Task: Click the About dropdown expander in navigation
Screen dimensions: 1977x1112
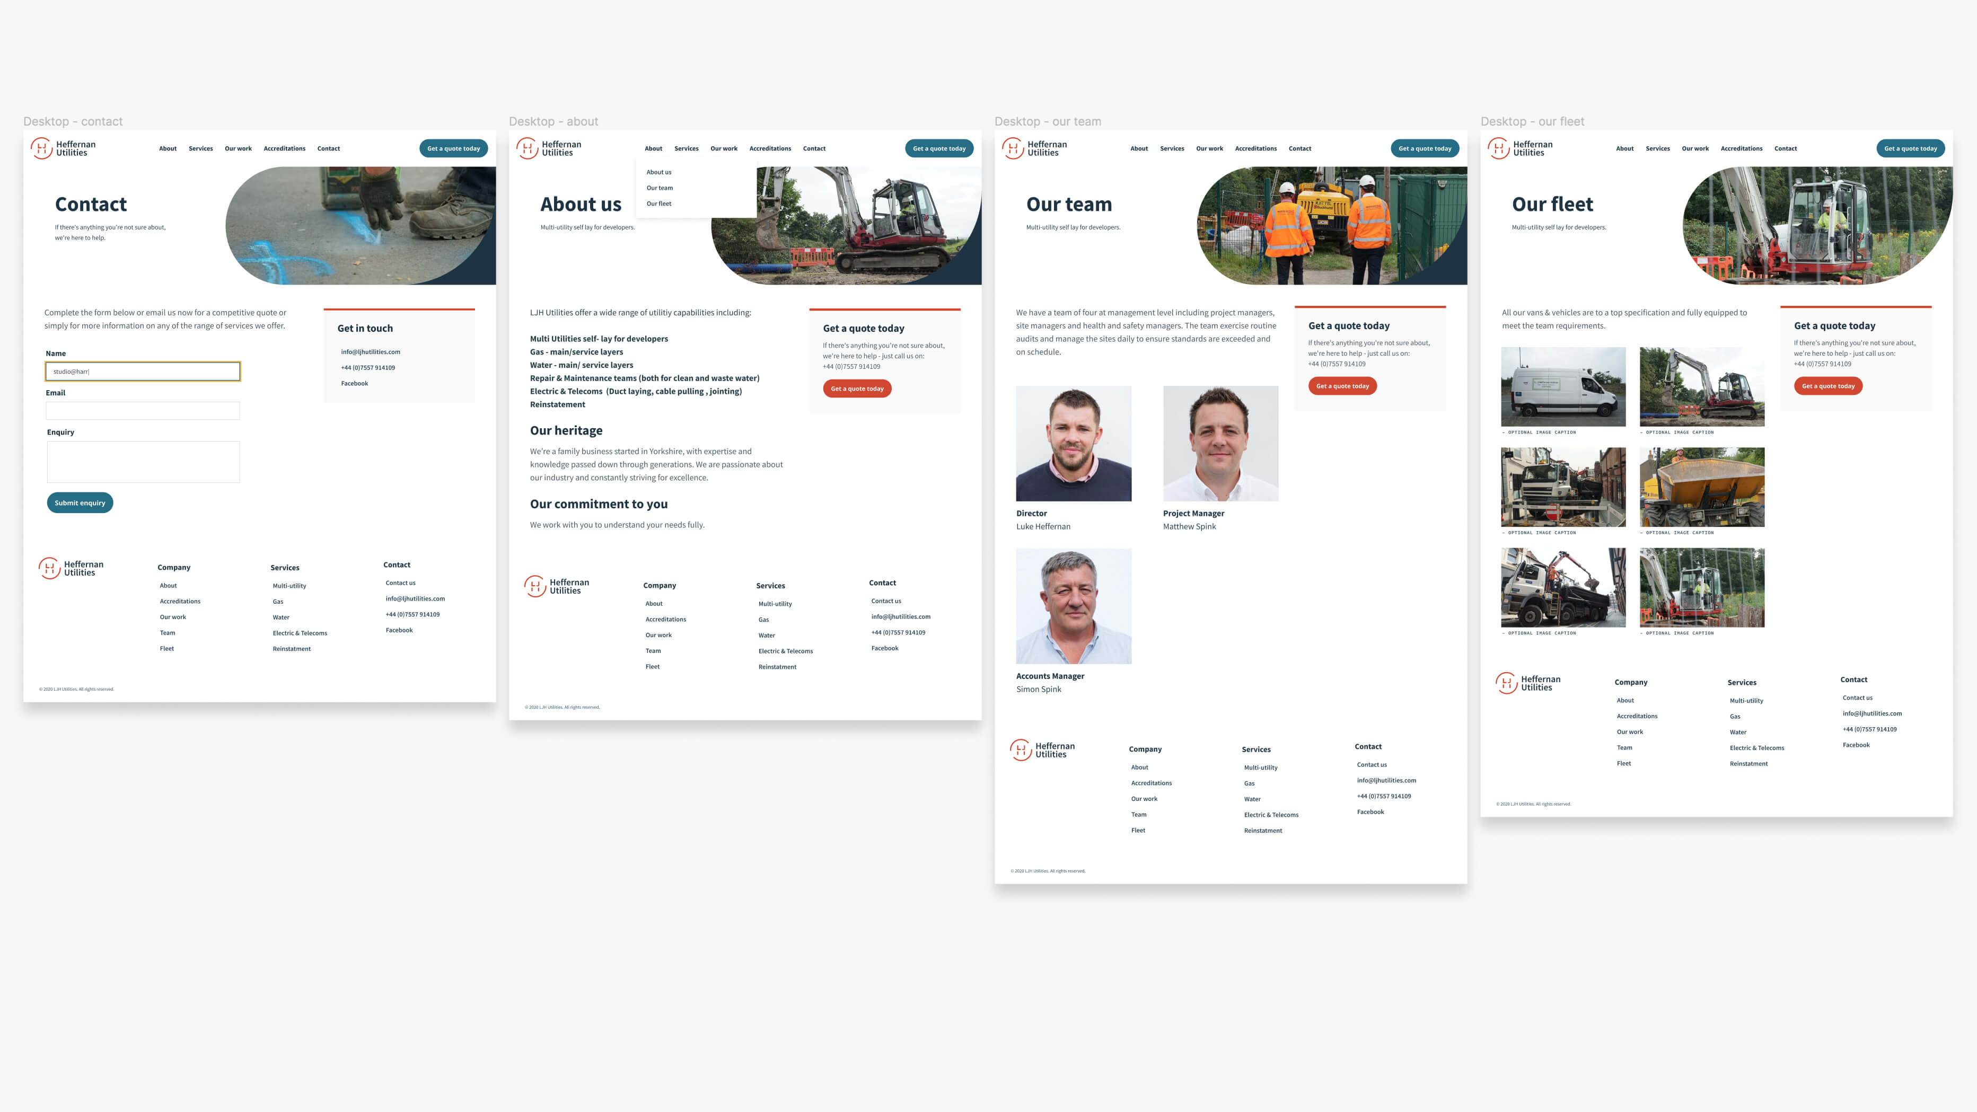Action: tap(653, 148)
